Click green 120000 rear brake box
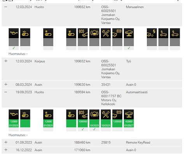Image resolution: width=187 pixels, height=154 pixels. coord(117,123)
